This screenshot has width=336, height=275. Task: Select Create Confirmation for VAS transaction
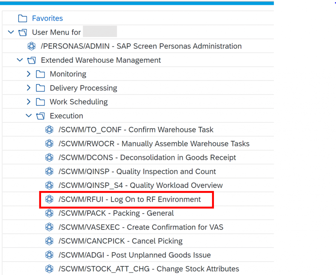pos(141,227)
